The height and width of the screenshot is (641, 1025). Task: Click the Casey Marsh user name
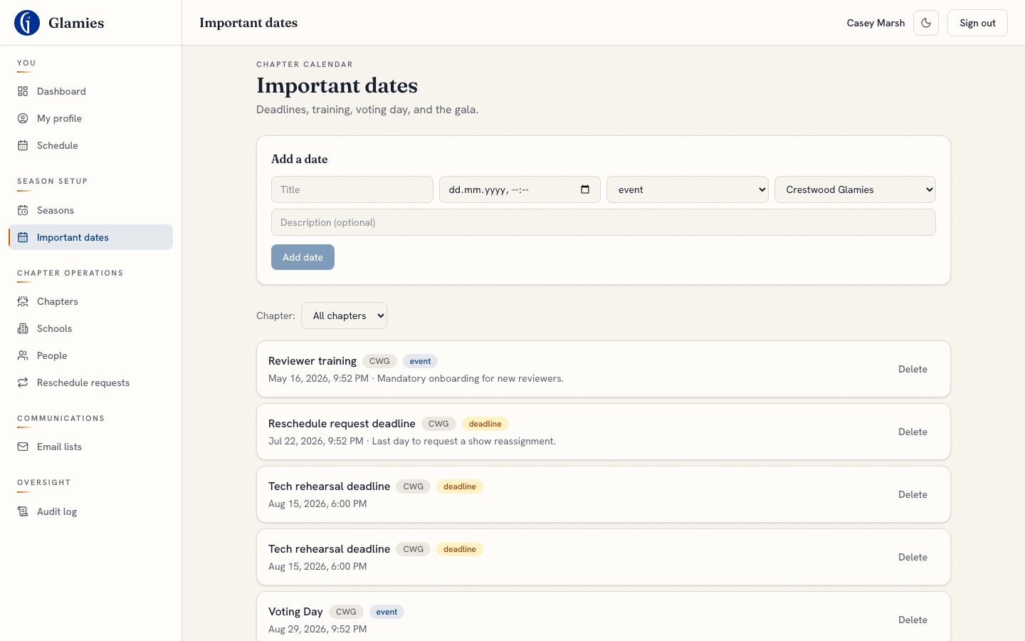click(876, 23)
